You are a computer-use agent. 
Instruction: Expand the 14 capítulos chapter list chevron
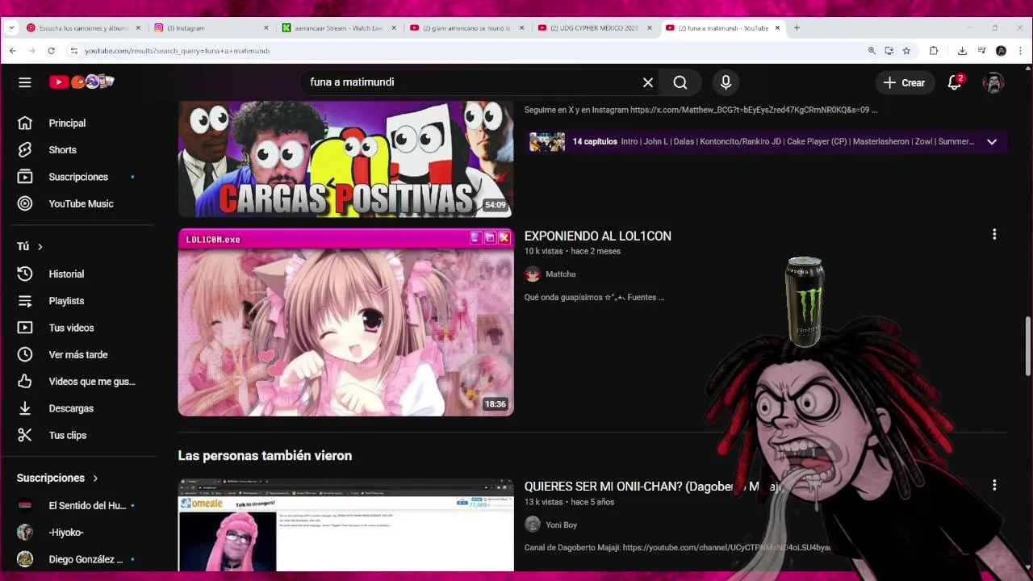(x=992, y=142)
